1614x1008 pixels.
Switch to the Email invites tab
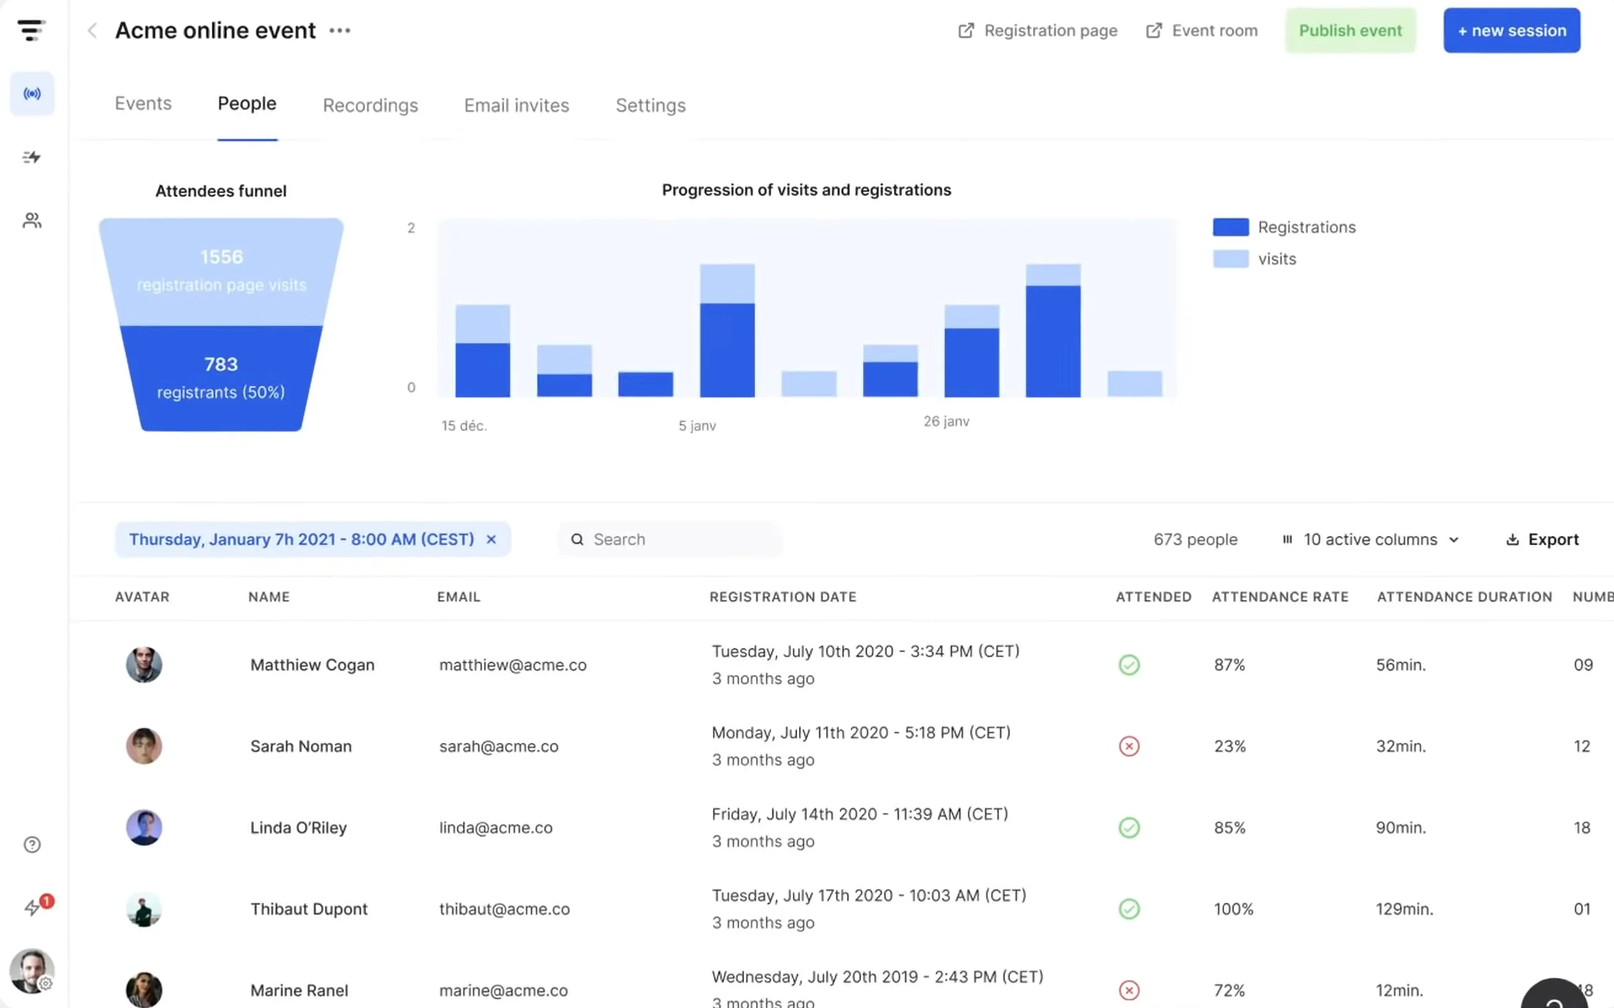(x=516, y=106)
